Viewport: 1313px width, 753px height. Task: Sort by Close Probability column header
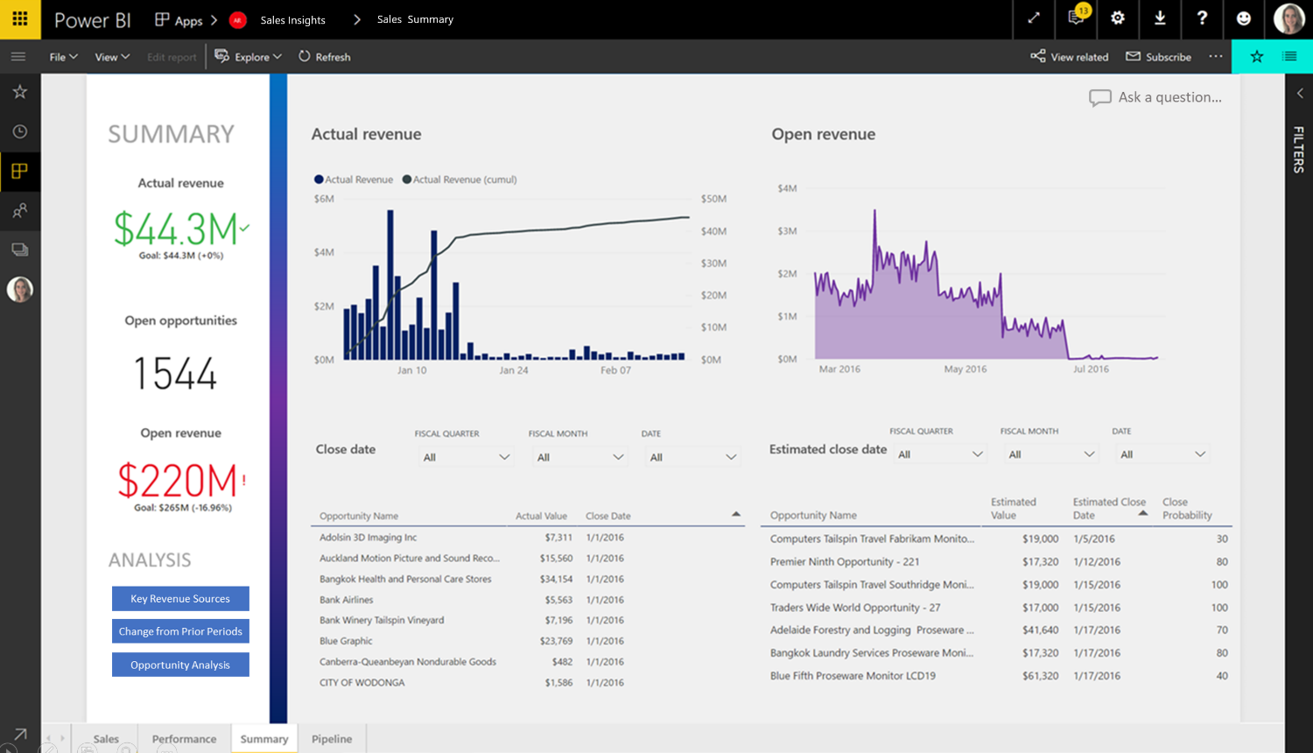coord(1187,509)
